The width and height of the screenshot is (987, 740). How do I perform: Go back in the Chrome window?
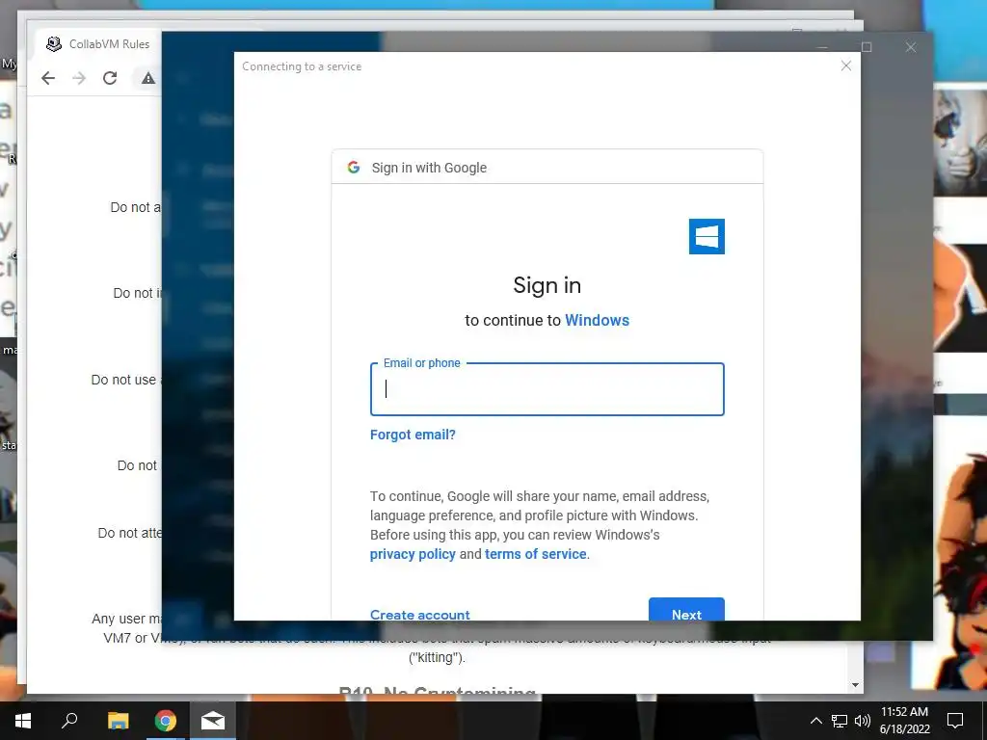48,78
